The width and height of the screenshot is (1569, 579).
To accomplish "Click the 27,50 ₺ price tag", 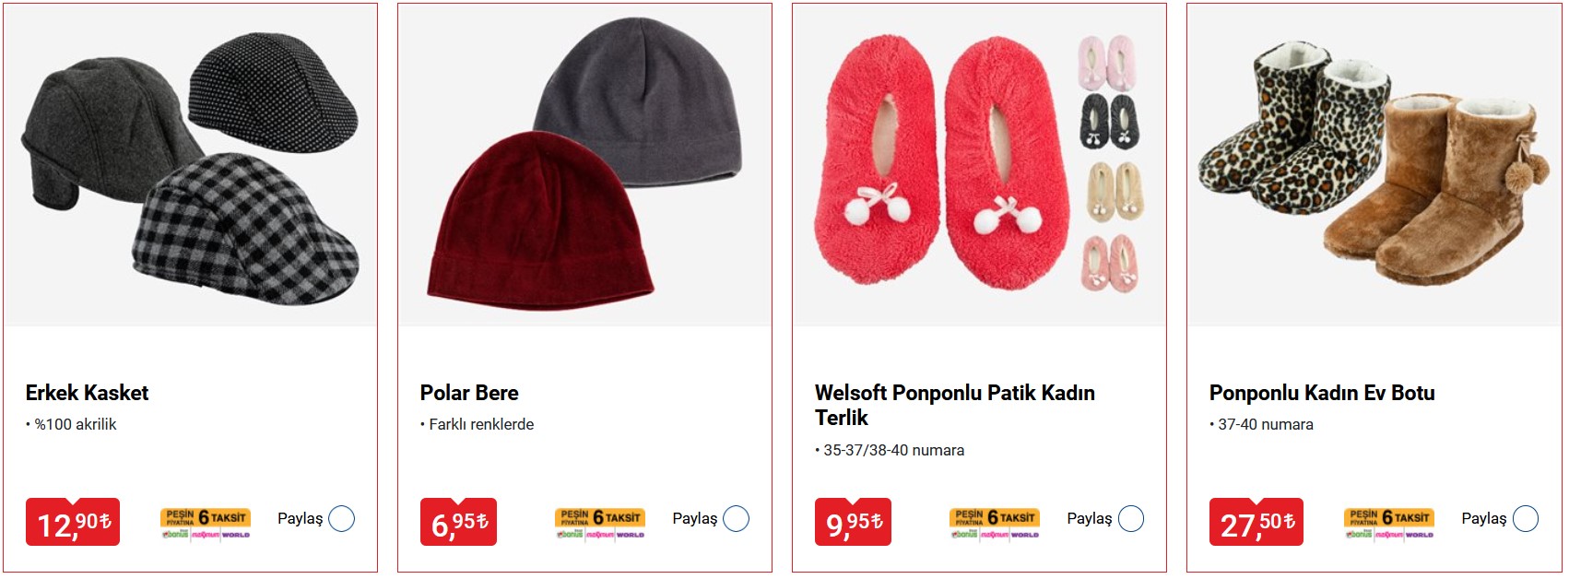I will point(1256,523).
